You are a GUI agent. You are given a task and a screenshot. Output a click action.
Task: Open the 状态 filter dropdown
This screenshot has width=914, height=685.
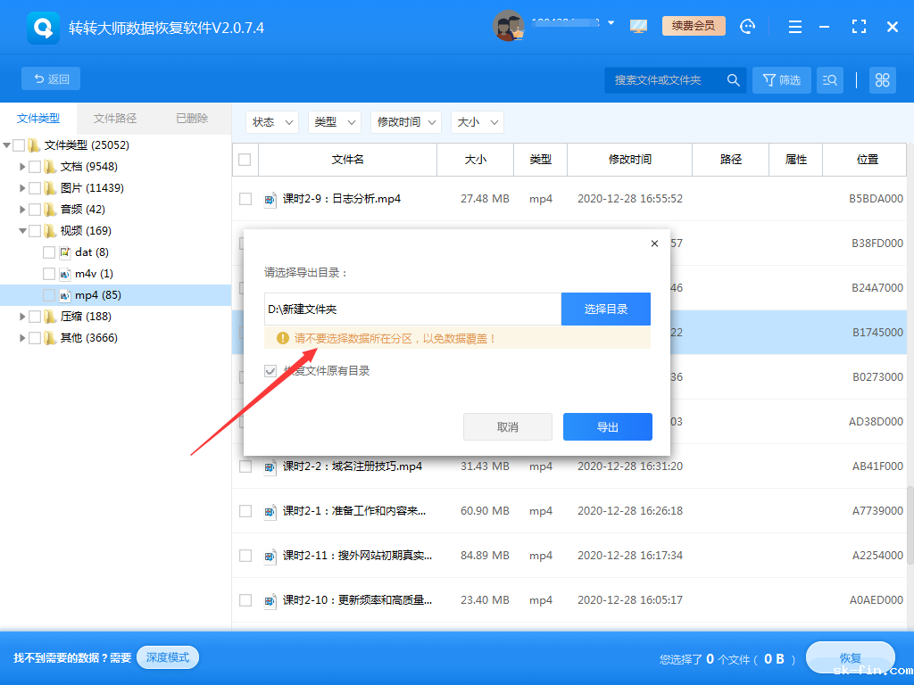[271, 122]
